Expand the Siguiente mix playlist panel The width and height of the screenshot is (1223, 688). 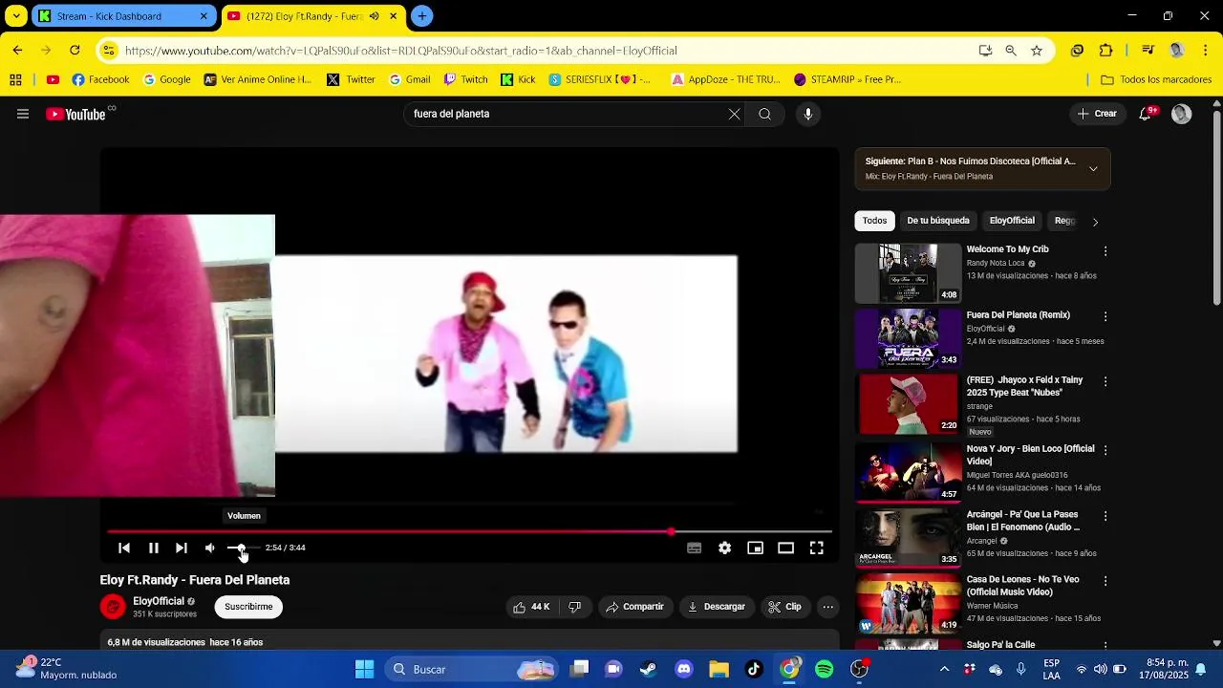pyautogui.click(x=1093, y=169)
